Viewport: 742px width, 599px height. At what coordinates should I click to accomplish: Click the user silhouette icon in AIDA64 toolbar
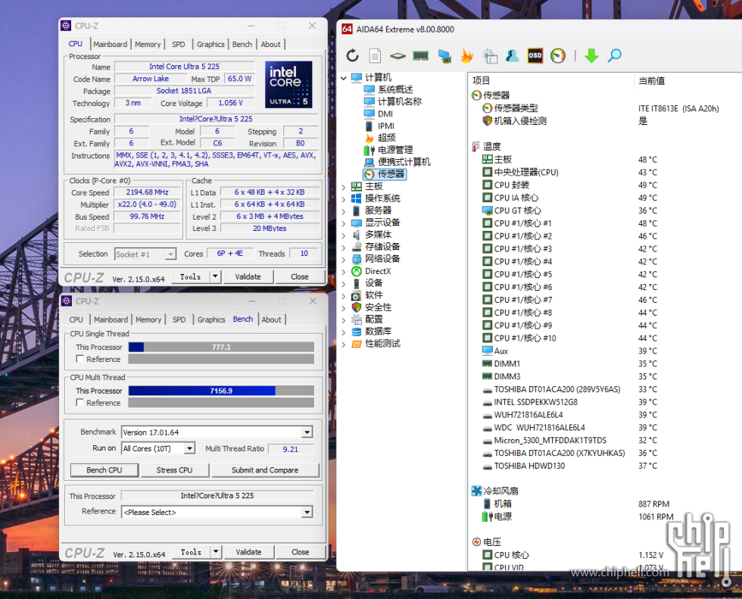513,55
